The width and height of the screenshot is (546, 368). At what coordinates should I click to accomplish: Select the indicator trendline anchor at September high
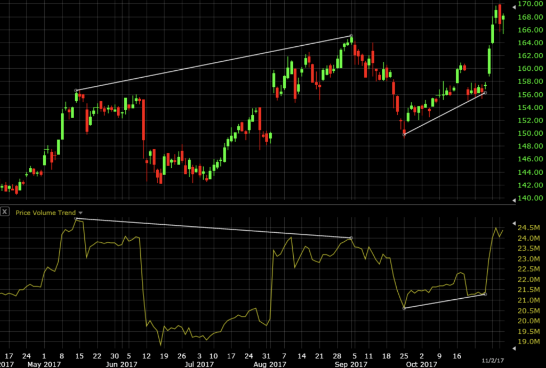point(351,238)
